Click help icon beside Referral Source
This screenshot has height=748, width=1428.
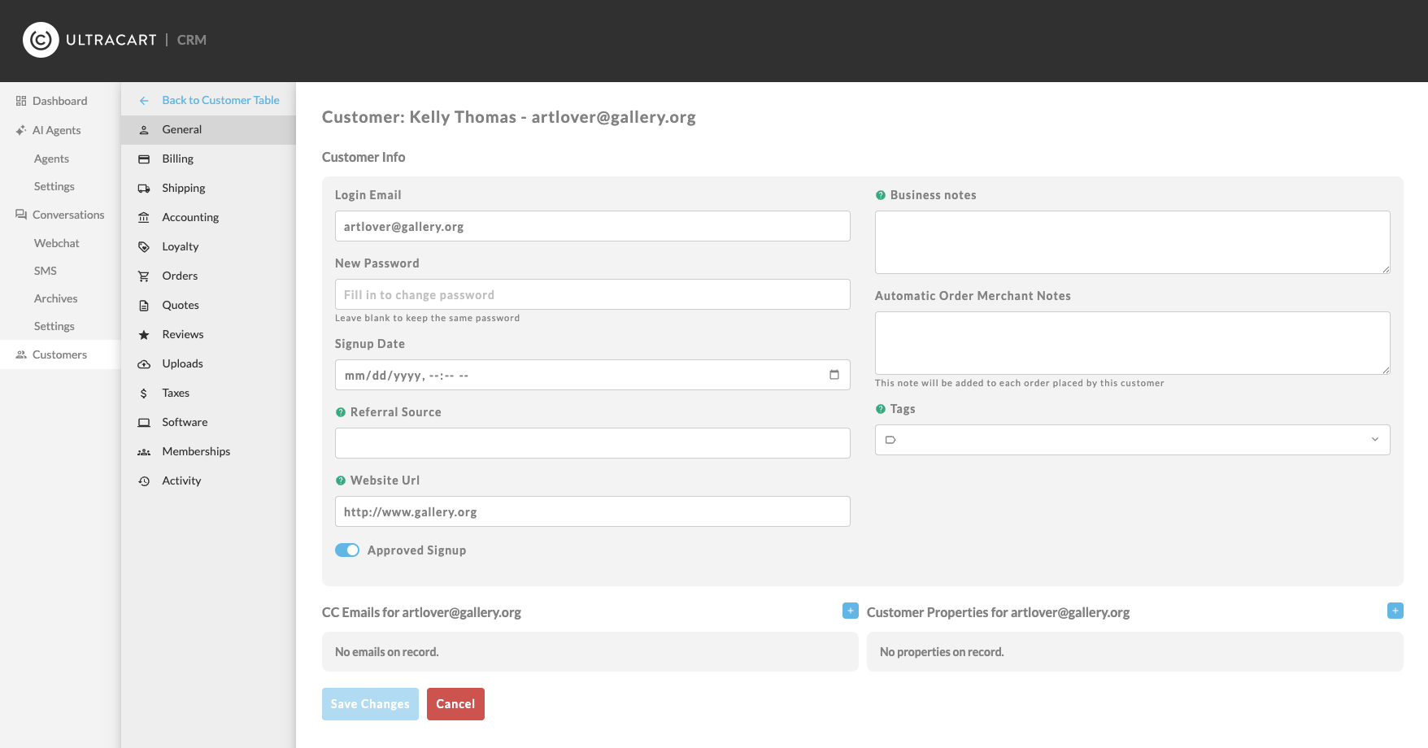click(341, 412)
